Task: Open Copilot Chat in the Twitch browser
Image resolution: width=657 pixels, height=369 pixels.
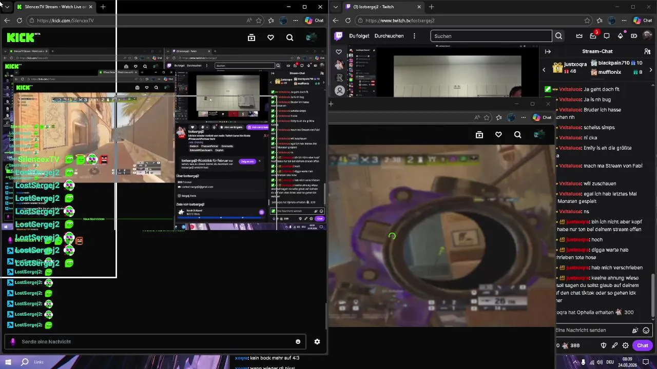Action: (643, 20)
